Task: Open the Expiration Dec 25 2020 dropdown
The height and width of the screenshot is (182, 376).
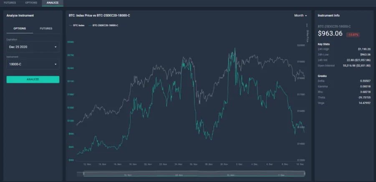Action: click(x=33, y=47)
